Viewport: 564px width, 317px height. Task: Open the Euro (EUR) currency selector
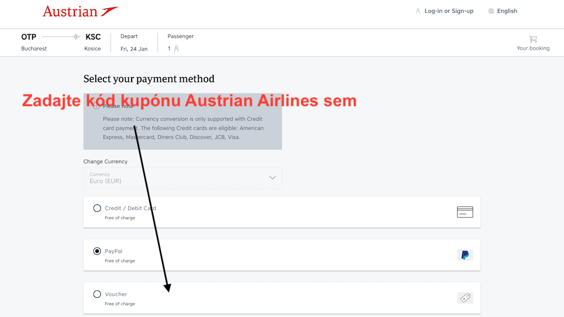point(182,178)
